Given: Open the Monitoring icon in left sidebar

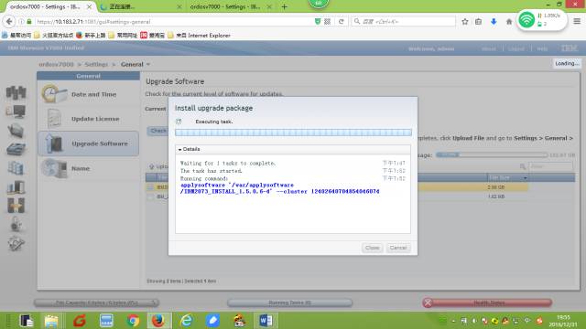Looking at the screenshot, I should pyautogui.click(x=16, y=111).
